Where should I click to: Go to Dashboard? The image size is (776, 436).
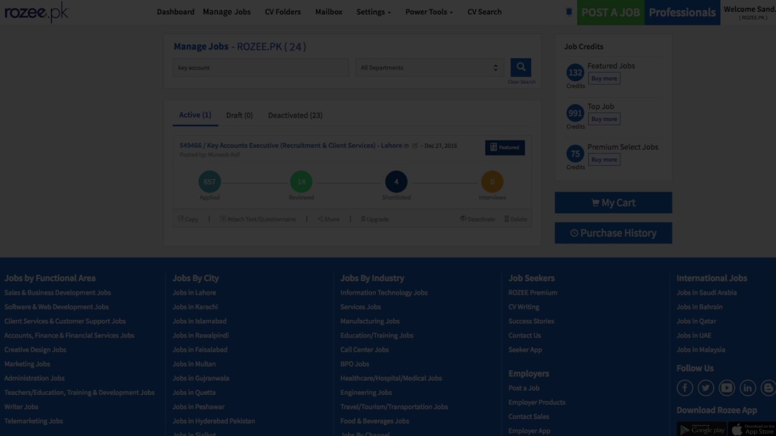(x=176, y=12)
